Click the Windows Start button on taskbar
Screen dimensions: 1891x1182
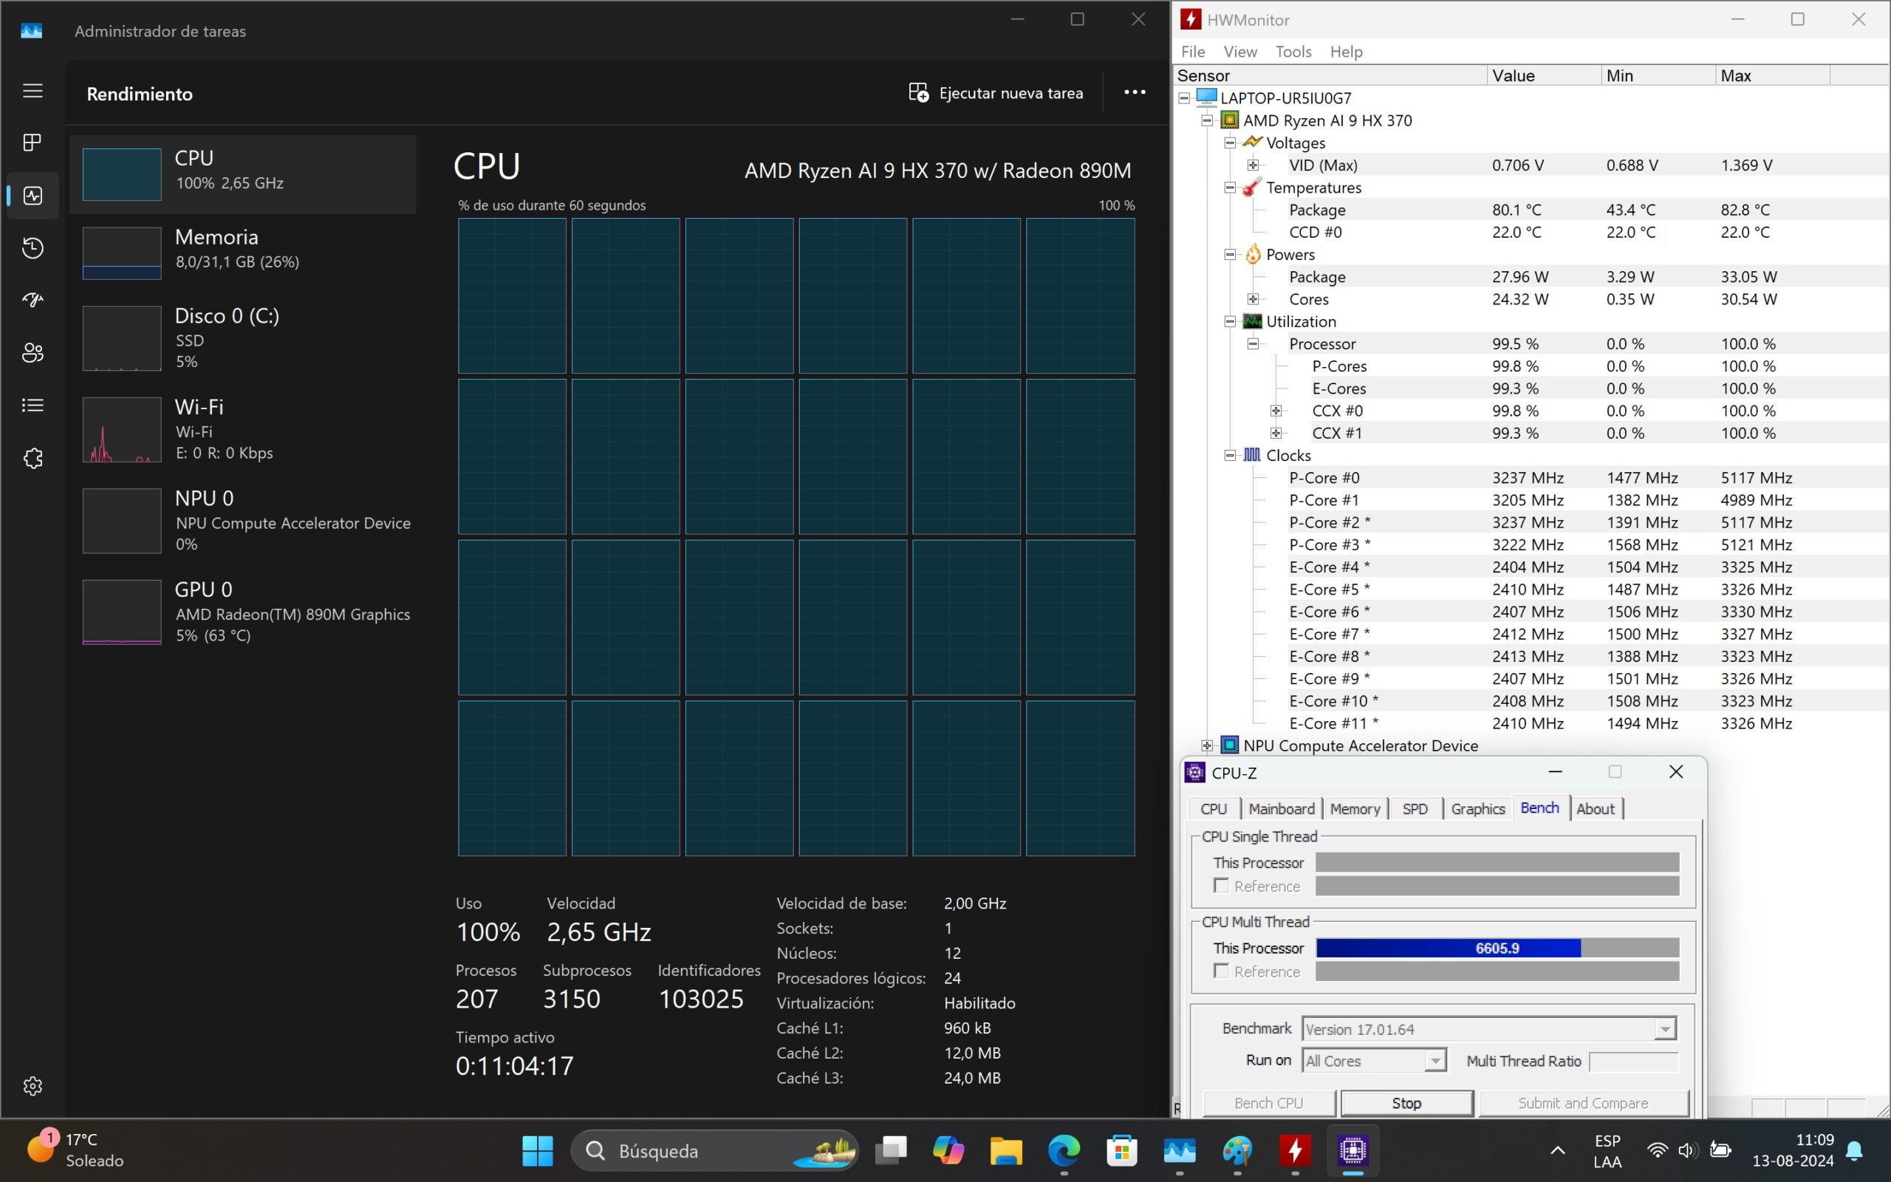pyautogui.click(x=537, y=1151)
